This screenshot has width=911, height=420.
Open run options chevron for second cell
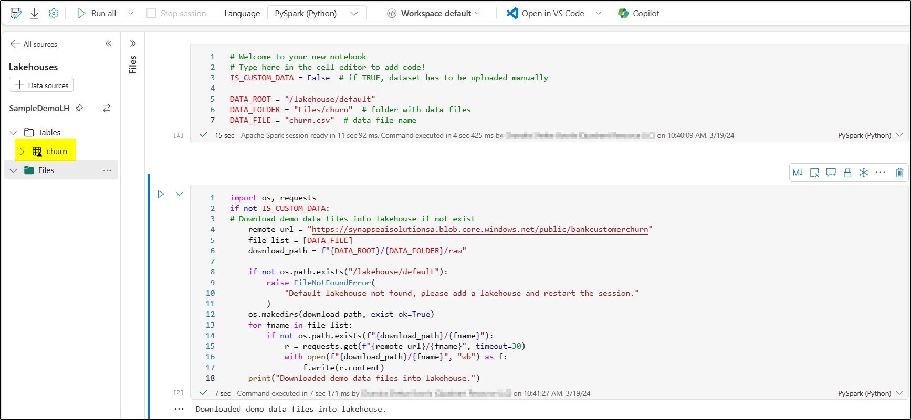point(179,194)
